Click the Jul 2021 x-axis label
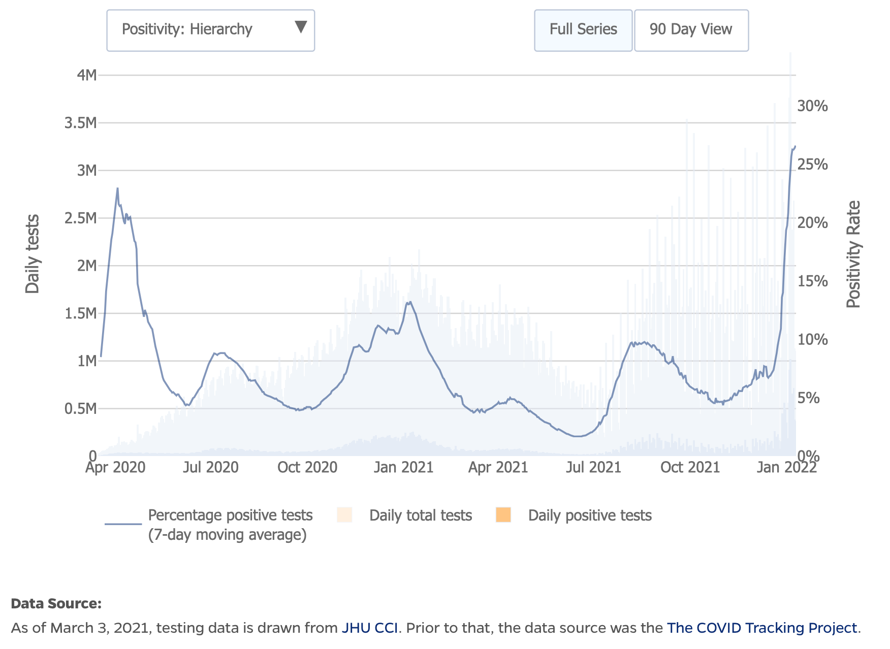The width and height of the screenshot is (890, 649). pyautogui.click(x=594, y=467)
